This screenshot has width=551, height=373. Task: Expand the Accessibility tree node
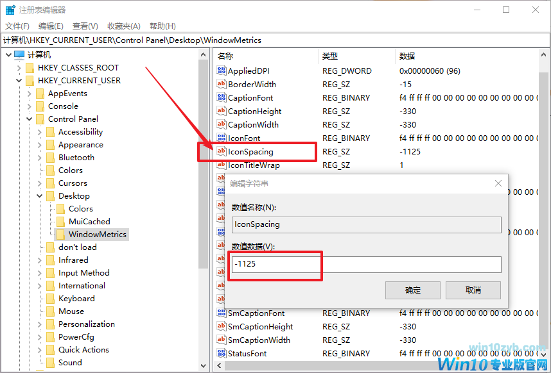click(x=40, y=132)
